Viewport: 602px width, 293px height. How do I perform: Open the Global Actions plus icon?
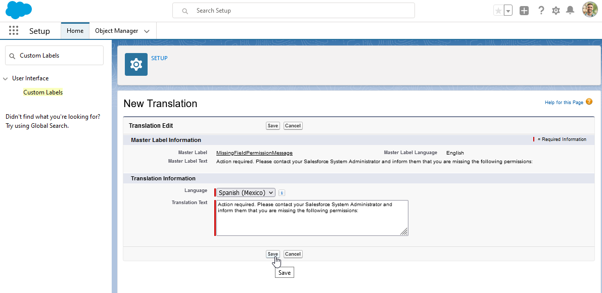(x=524, y=11)
